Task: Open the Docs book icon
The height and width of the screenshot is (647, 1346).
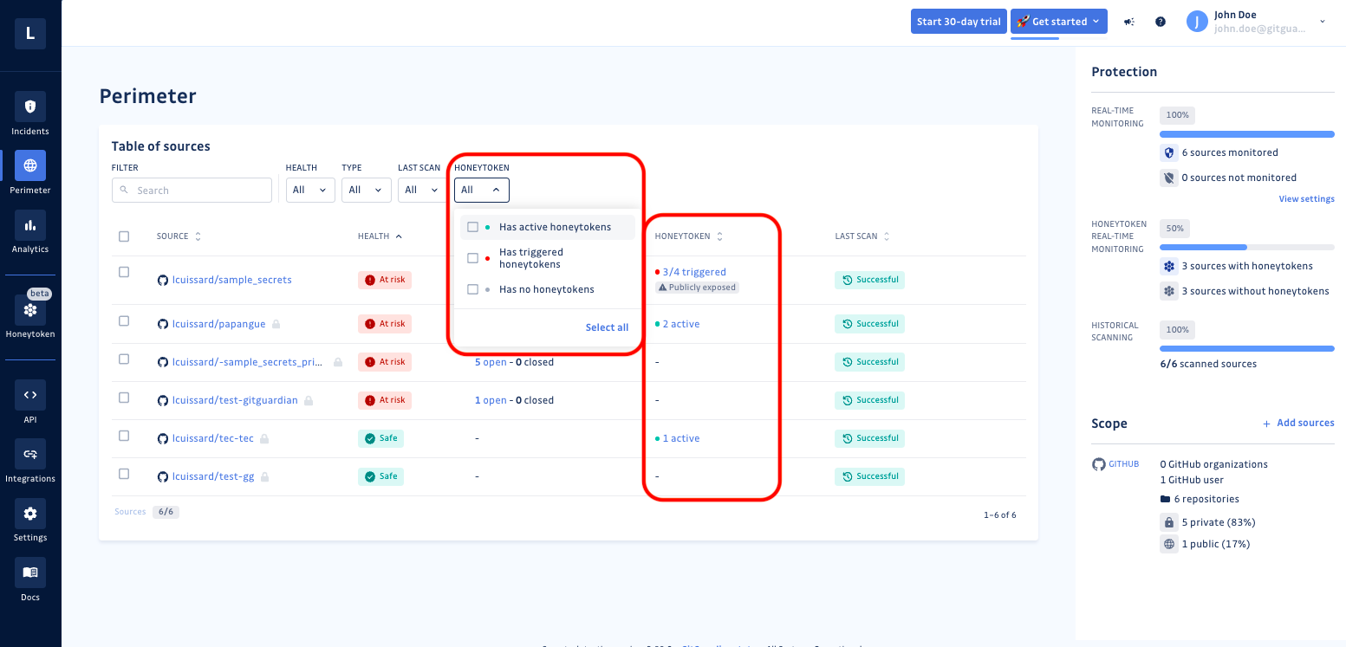Action: (x=30, y=573)
